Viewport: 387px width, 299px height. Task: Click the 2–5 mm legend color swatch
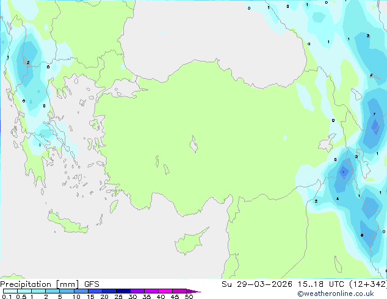(52, 291)
